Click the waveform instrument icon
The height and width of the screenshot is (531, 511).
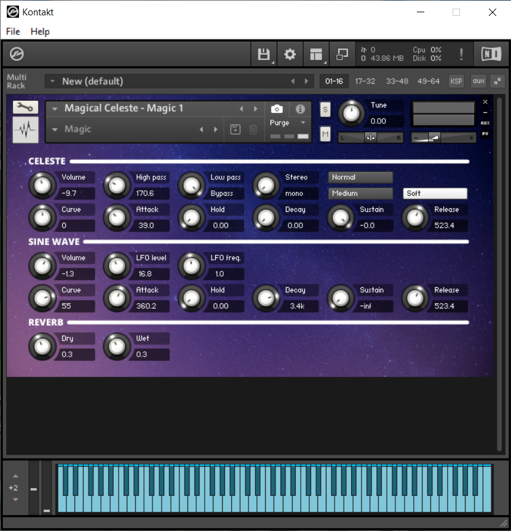(x=25, y=130)
